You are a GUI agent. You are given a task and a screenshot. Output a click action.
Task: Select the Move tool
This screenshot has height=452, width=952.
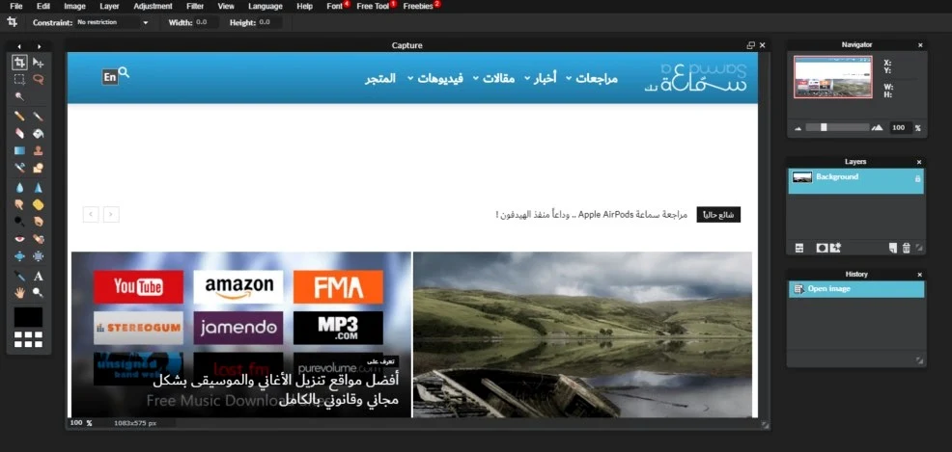pyautogui.click(x=39, y=63)
